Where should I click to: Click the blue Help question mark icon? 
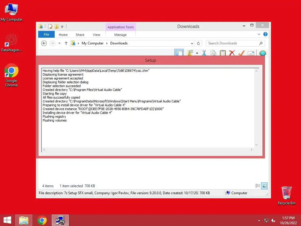click(265, 34)
